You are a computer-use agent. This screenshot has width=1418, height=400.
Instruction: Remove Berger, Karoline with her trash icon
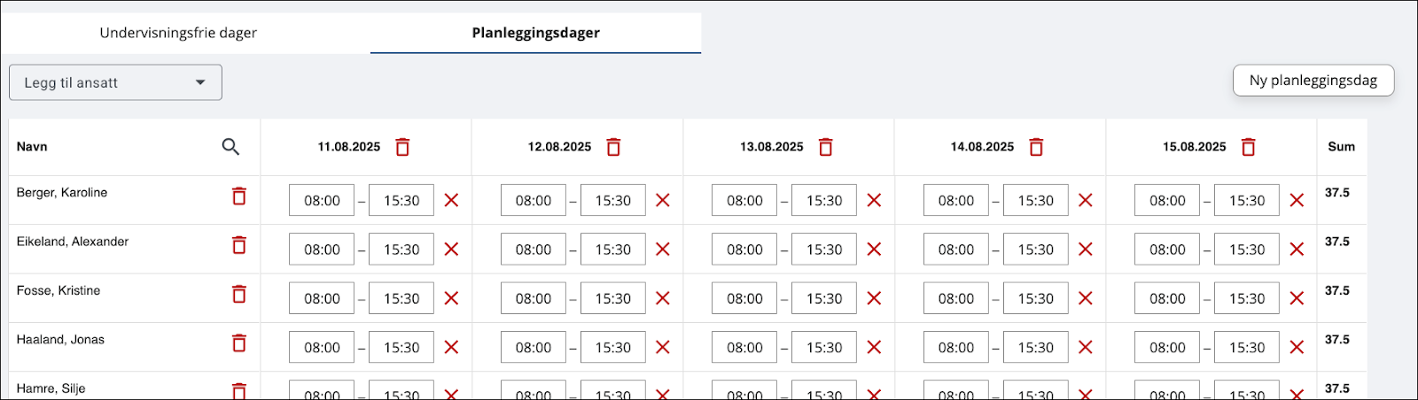(238, 196)
